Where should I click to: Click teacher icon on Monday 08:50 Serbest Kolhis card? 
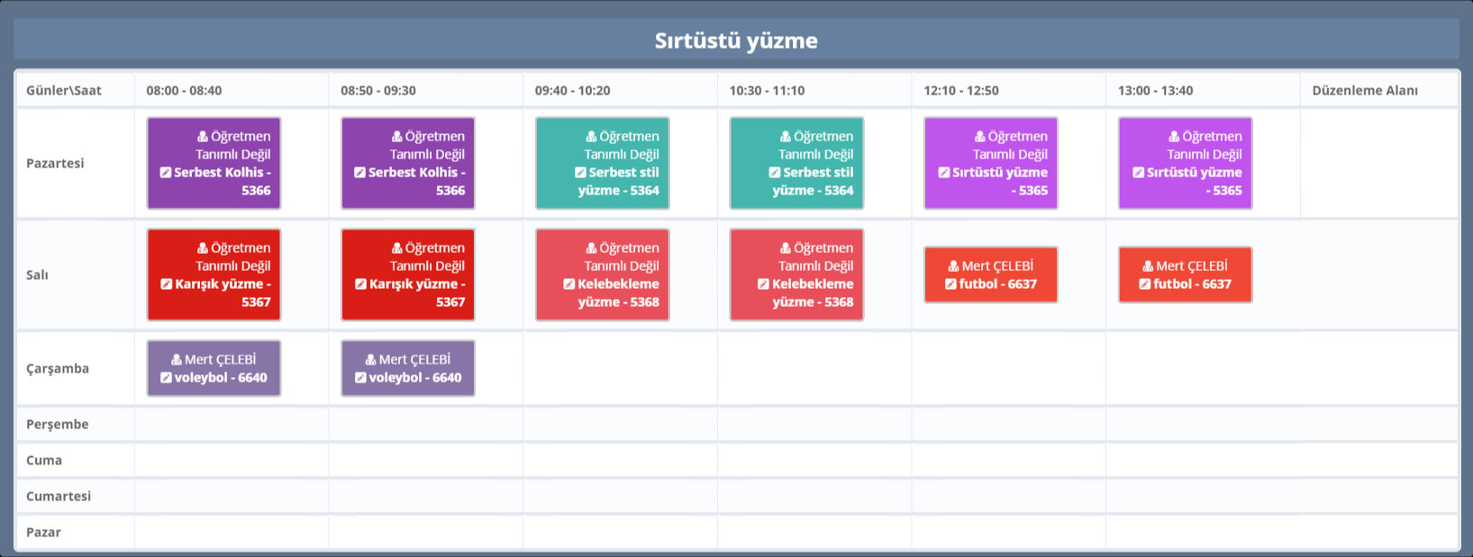[397, 137]
